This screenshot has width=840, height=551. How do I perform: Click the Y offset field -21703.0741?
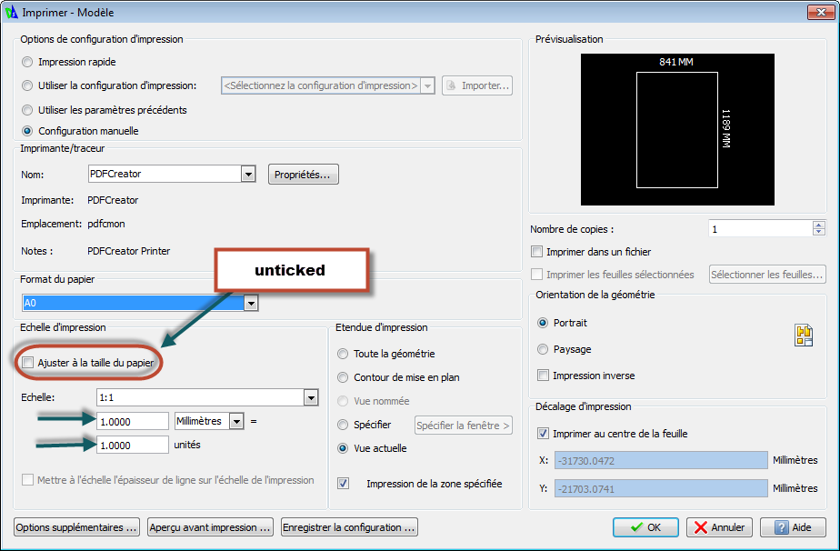[661, 488]
